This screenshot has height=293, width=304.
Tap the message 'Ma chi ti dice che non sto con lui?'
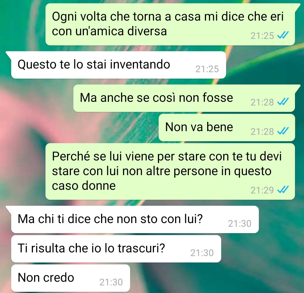[x=135, y=219]
